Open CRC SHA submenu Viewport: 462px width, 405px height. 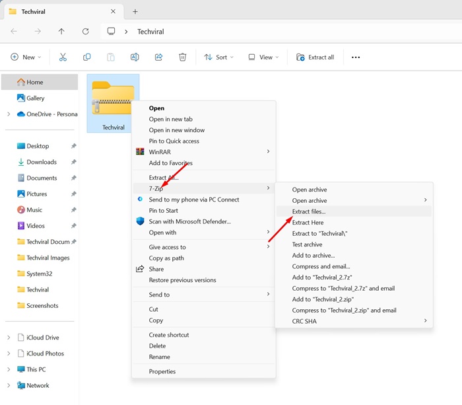[354, 321]
